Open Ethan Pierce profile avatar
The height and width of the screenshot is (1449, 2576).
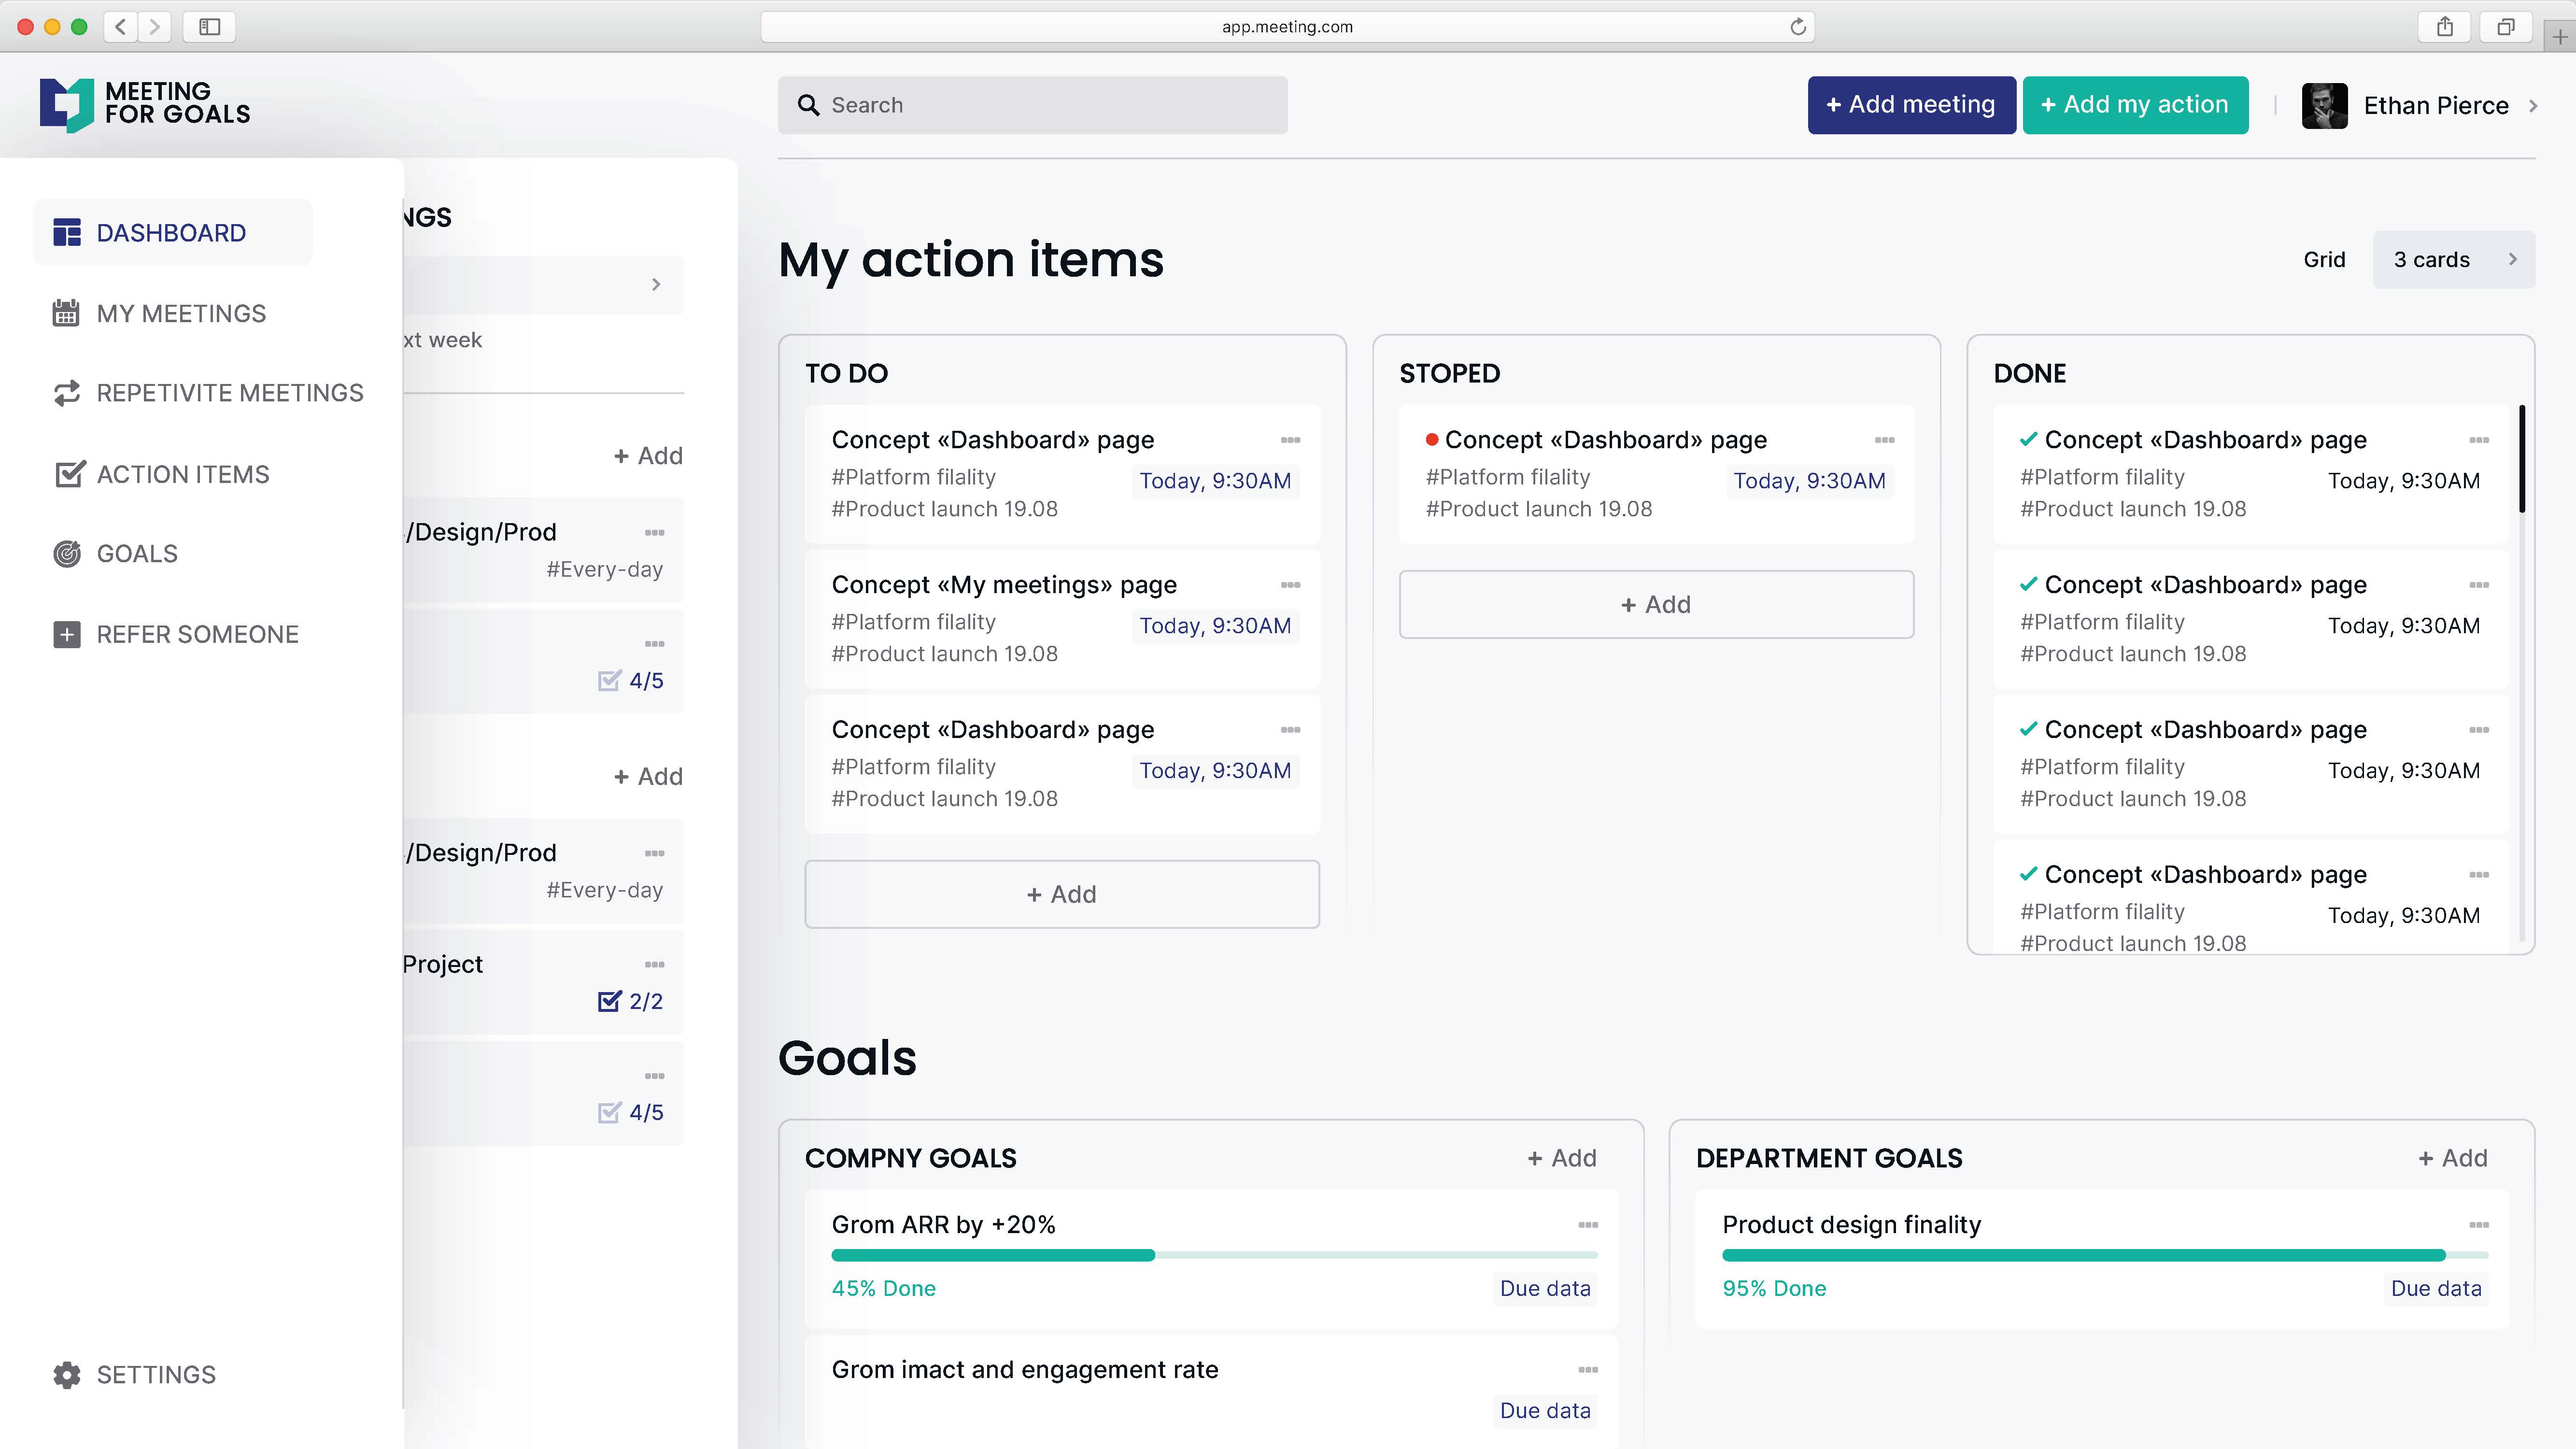click(2324, 106)
